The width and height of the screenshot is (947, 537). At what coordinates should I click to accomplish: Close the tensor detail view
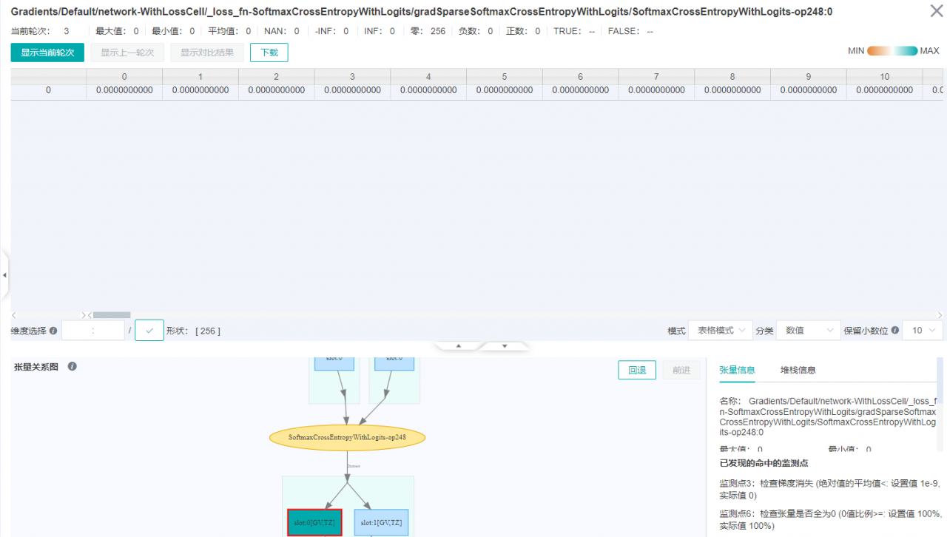pos(935,10)
